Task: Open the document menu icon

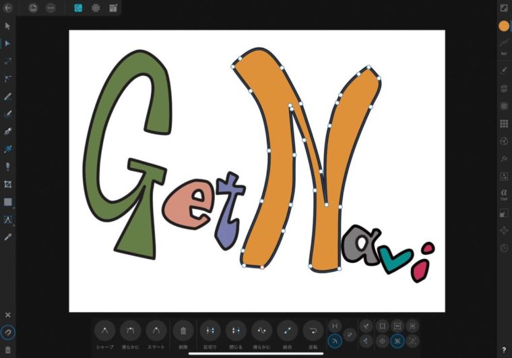Action: [x=33, y=7]
